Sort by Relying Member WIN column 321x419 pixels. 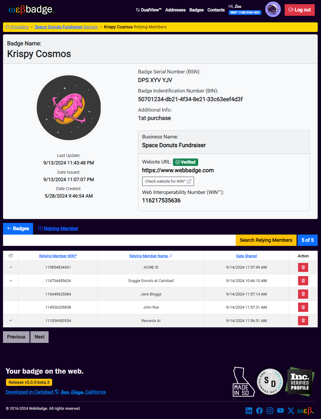click(x=58, y=256)
